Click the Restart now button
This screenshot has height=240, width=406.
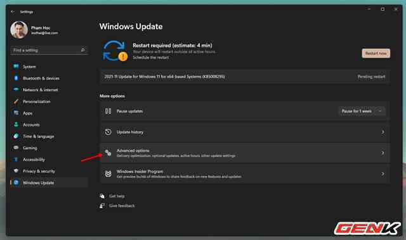376,53
